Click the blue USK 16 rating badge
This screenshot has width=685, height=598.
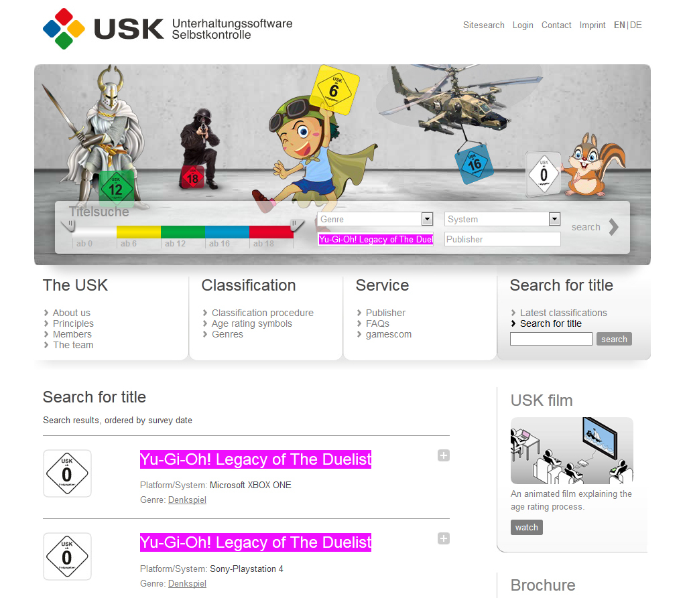(x=474, y=164)
